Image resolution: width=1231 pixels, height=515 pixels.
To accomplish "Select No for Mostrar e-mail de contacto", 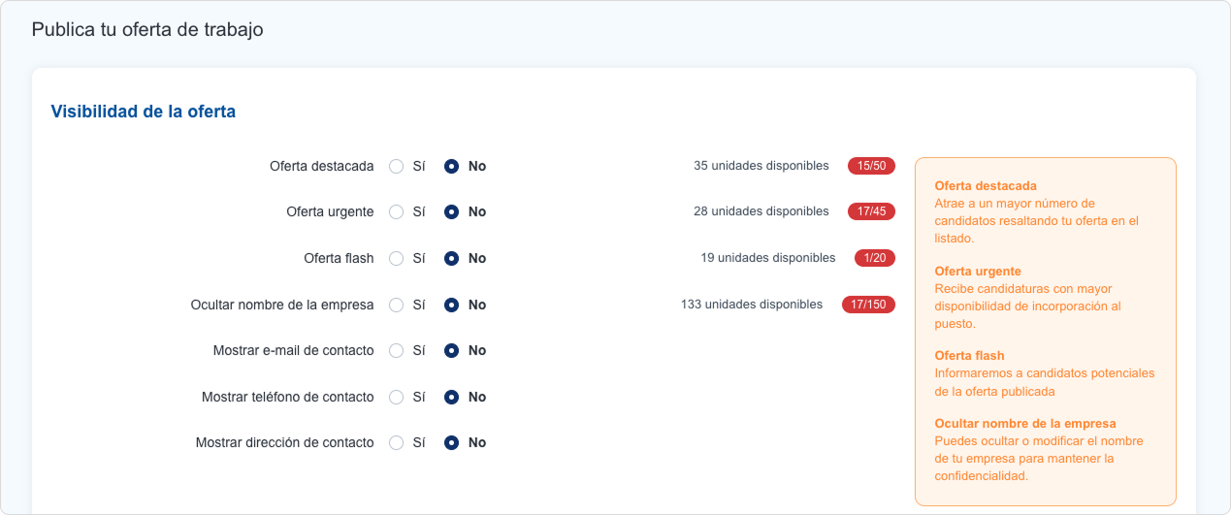I will 451,350.
